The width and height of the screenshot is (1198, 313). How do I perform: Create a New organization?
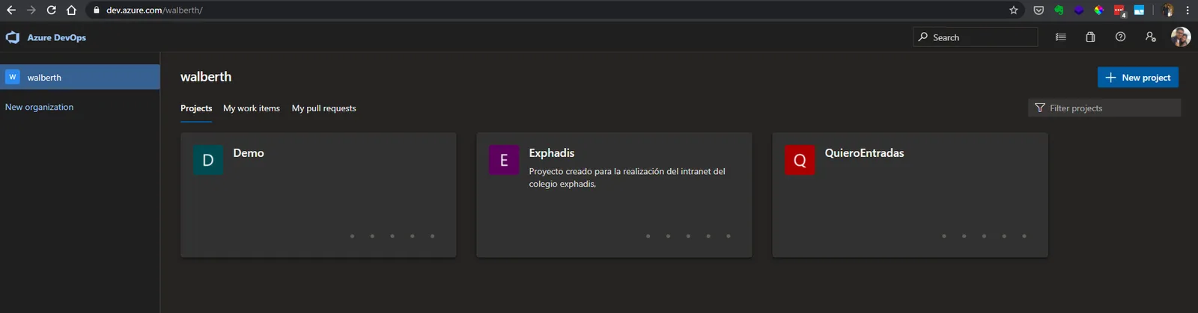40,107
